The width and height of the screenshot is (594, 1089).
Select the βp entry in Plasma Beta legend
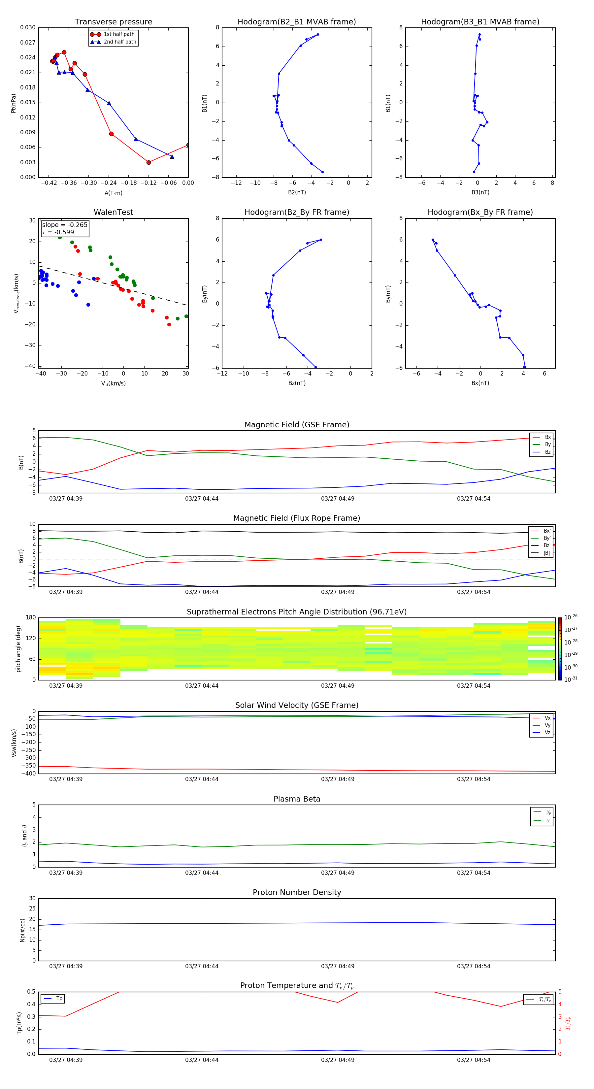[542, 812]
